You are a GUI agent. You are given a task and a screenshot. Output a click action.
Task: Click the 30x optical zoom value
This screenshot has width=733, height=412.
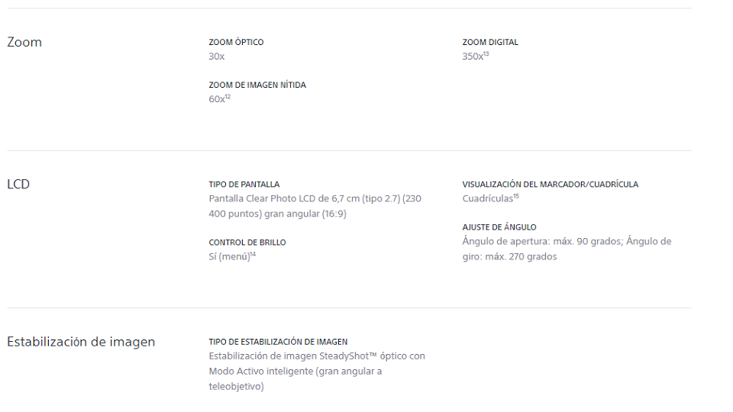coord(216,56)
